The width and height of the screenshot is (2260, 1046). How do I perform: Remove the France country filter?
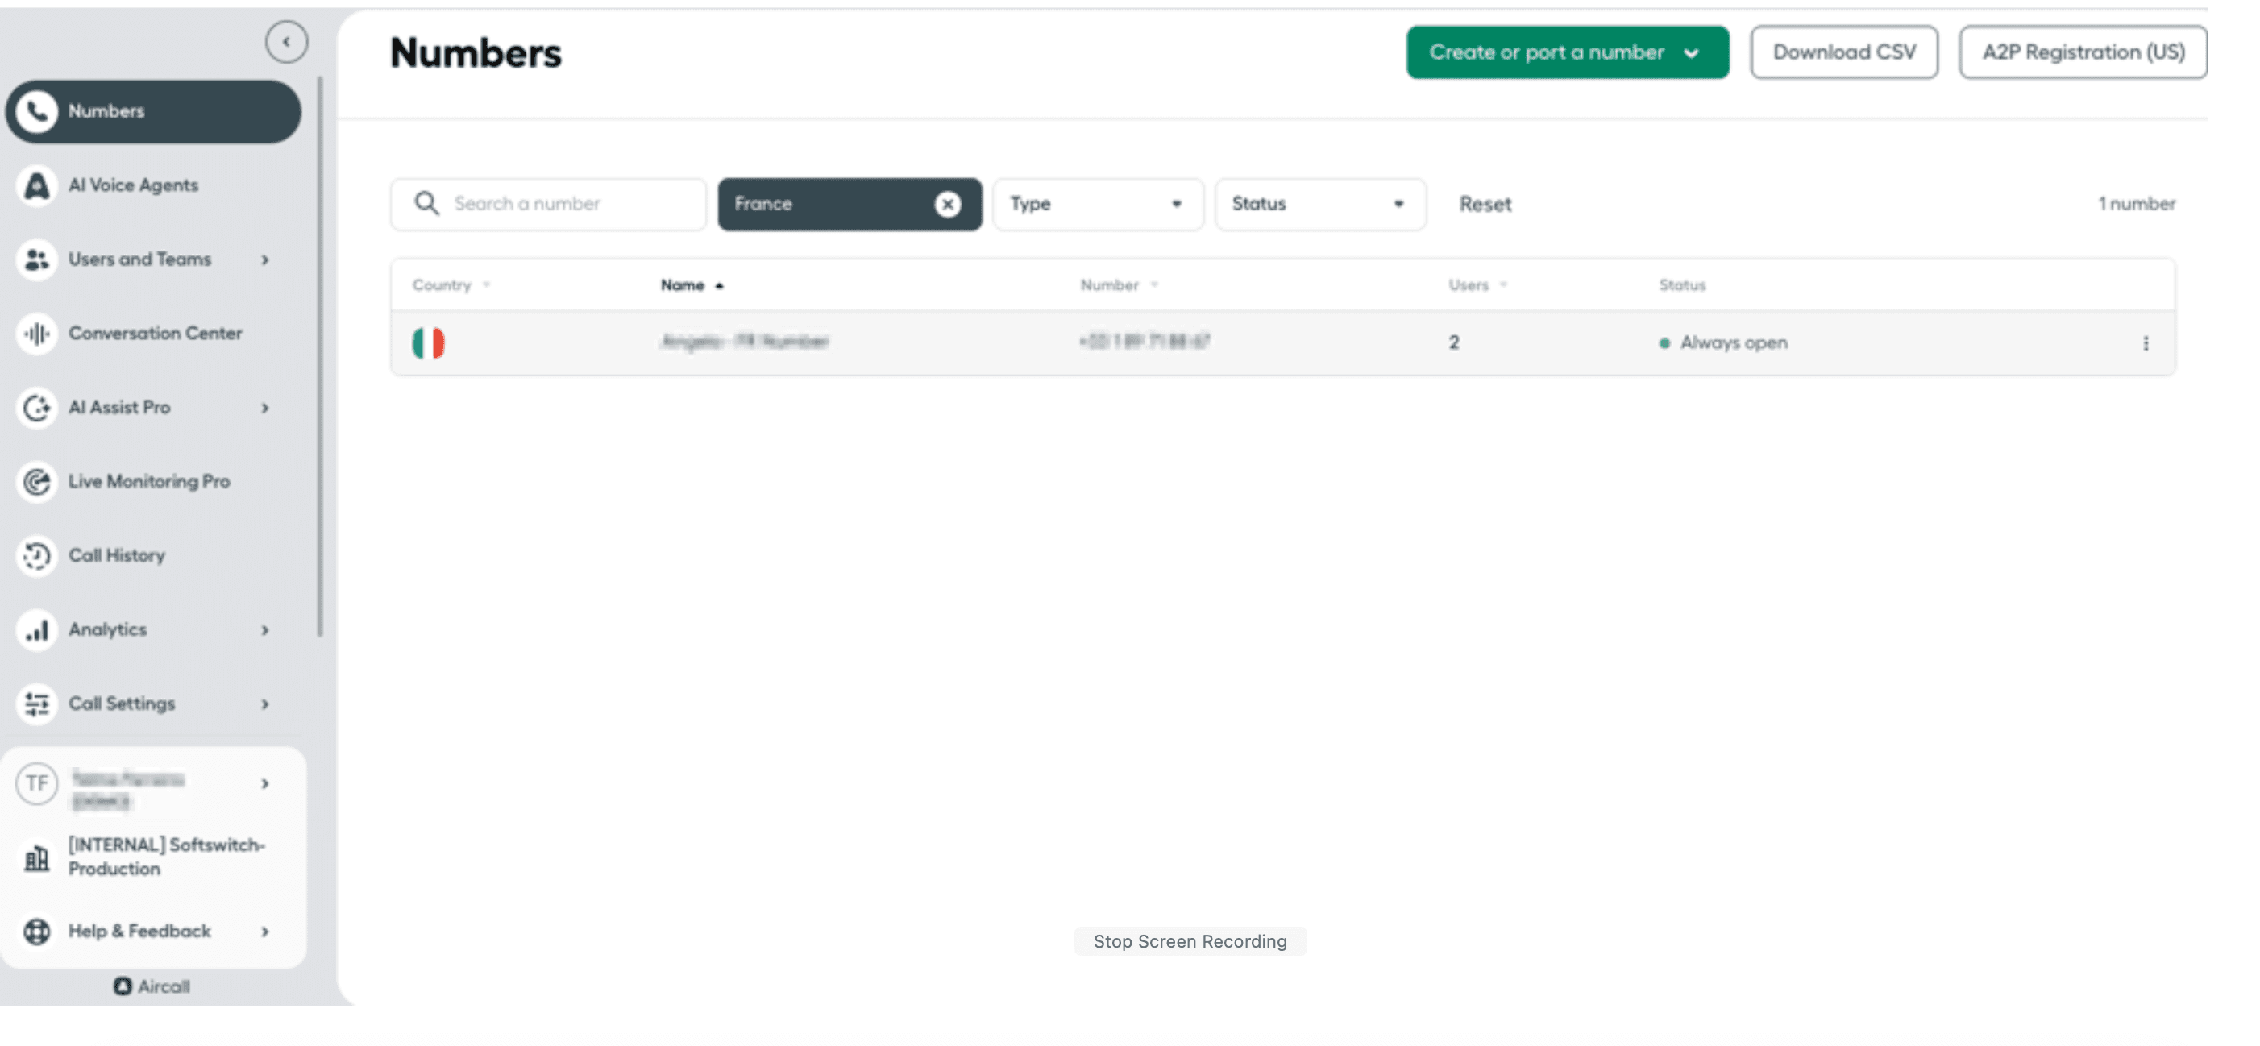pos(947,205)
